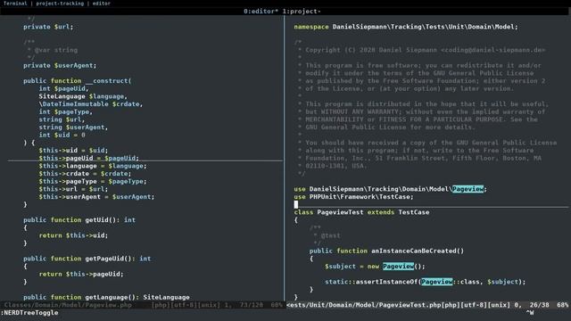Click 'string $userAgent,' parameter line
Screen dimensions: 571x321
coord(73,128)
